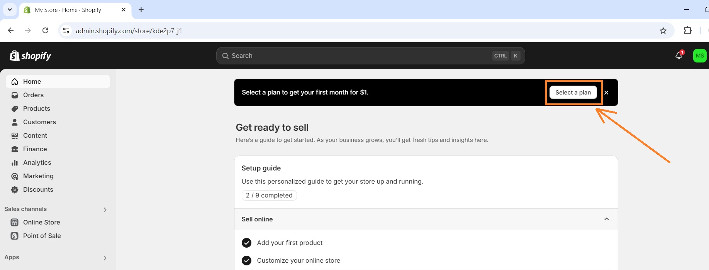Open the Online Store channel
This screenshot has width=709, height=270.
click(x=41, y=222)
